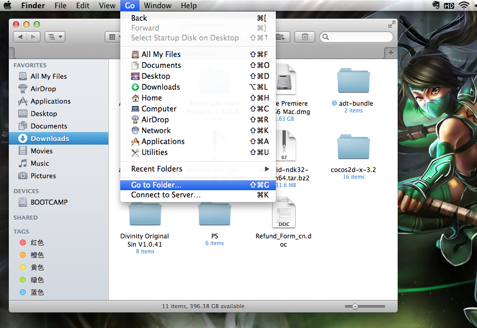Viewport: 477px width, 328px height.
Task: Select Downloads in sidebar
Action: 59,138
